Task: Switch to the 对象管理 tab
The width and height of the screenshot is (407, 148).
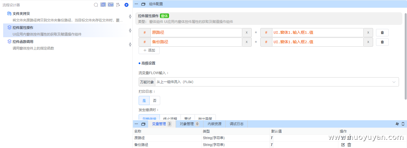Action: 189,124
